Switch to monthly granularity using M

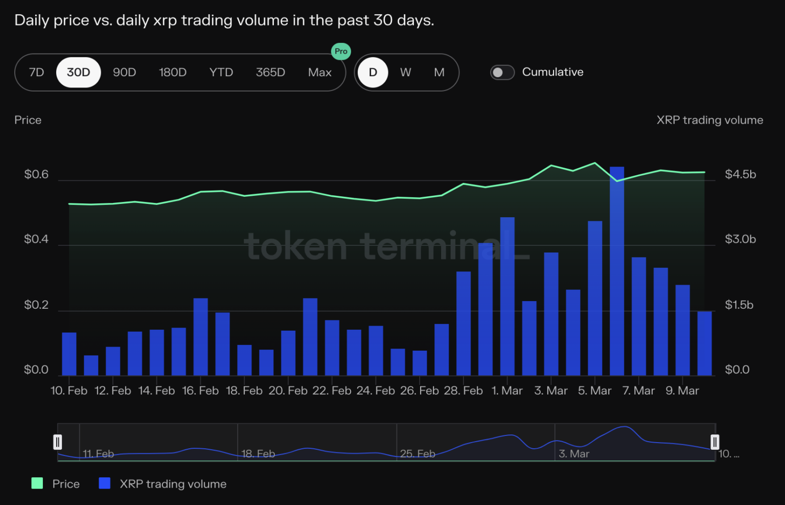pyautogui.click(x=438, y=72)
